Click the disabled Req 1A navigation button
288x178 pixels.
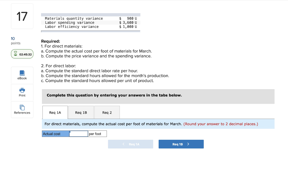coord(130,144)
